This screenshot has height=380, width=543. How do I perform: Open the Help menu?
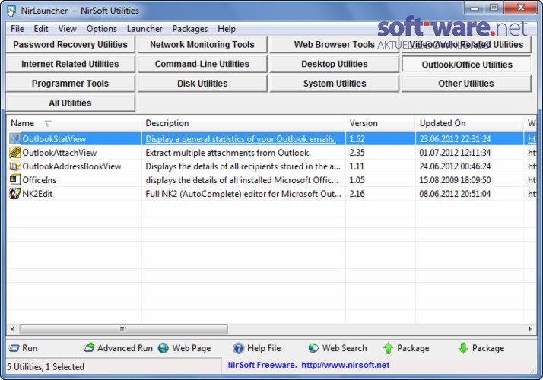click(227, 29)
